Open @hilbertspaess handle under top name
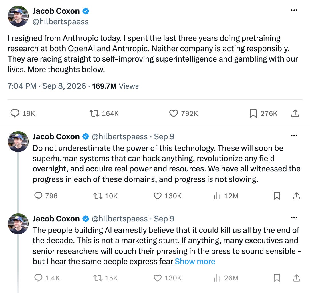This screenshot has width=310, height=293. [61, 21]
